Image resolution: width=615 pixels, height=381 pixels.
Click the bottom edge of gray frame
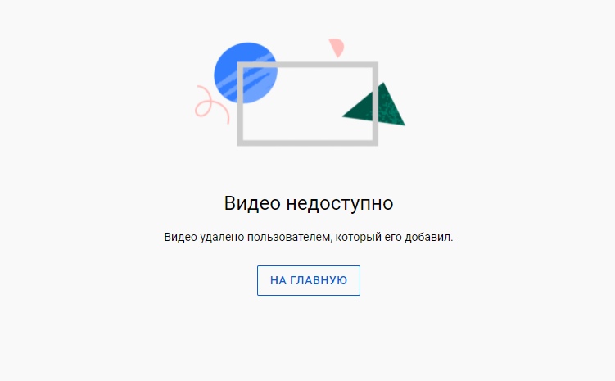(x=308, y=143)
